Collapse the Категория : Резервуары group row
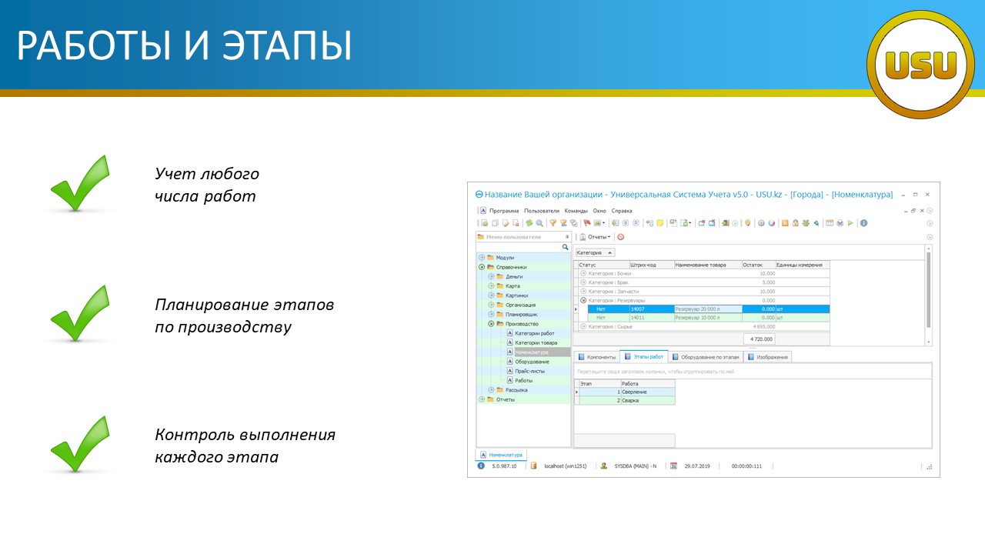The image size is (985, 554). click(x=583, y=300)
